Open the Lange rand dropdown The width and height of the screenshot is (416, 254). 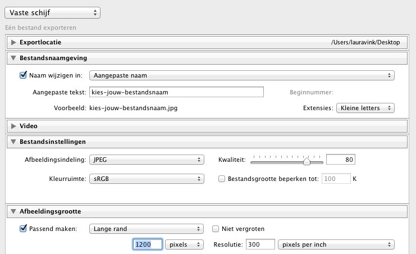(147, 229)
